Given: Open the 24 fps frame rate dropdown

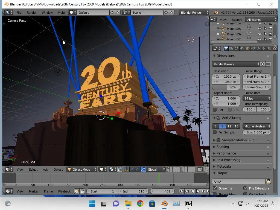Looking at the screenshot, I should tap(257, 98).
